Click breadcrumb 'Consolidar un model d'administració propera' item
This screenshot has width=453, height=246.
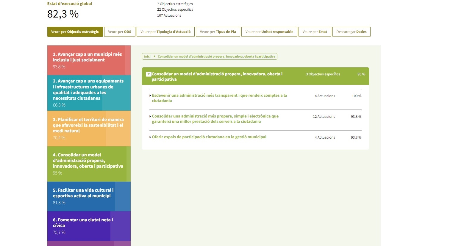pyautogui.click(x=216, y=56)
